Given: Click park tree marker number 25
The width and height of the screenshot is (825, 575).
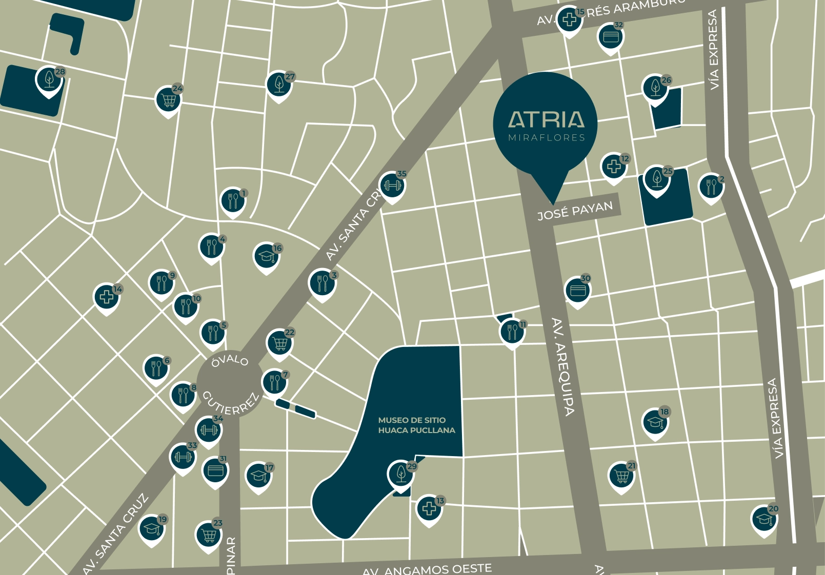Looking at the screenshot, I should tap(657, 181).
